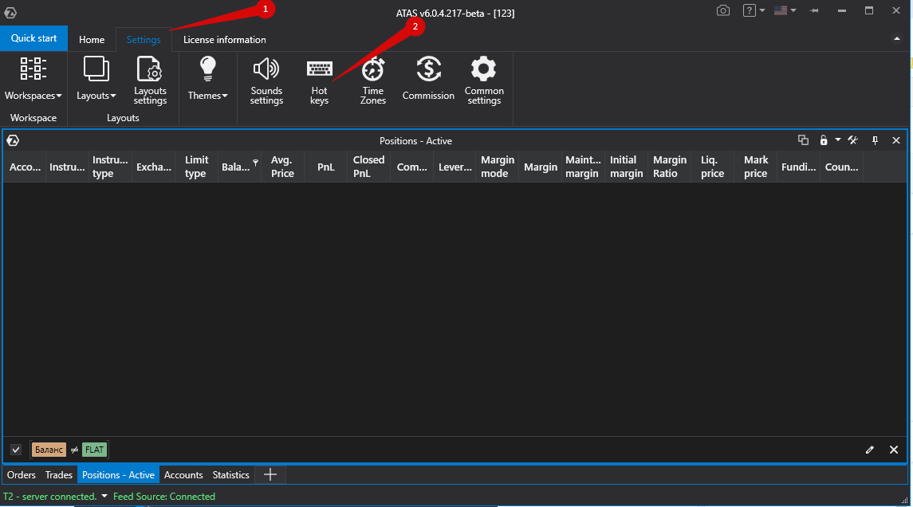Open the Commission settings
Viewport: 913px width, 507px height.
[428, 79]
